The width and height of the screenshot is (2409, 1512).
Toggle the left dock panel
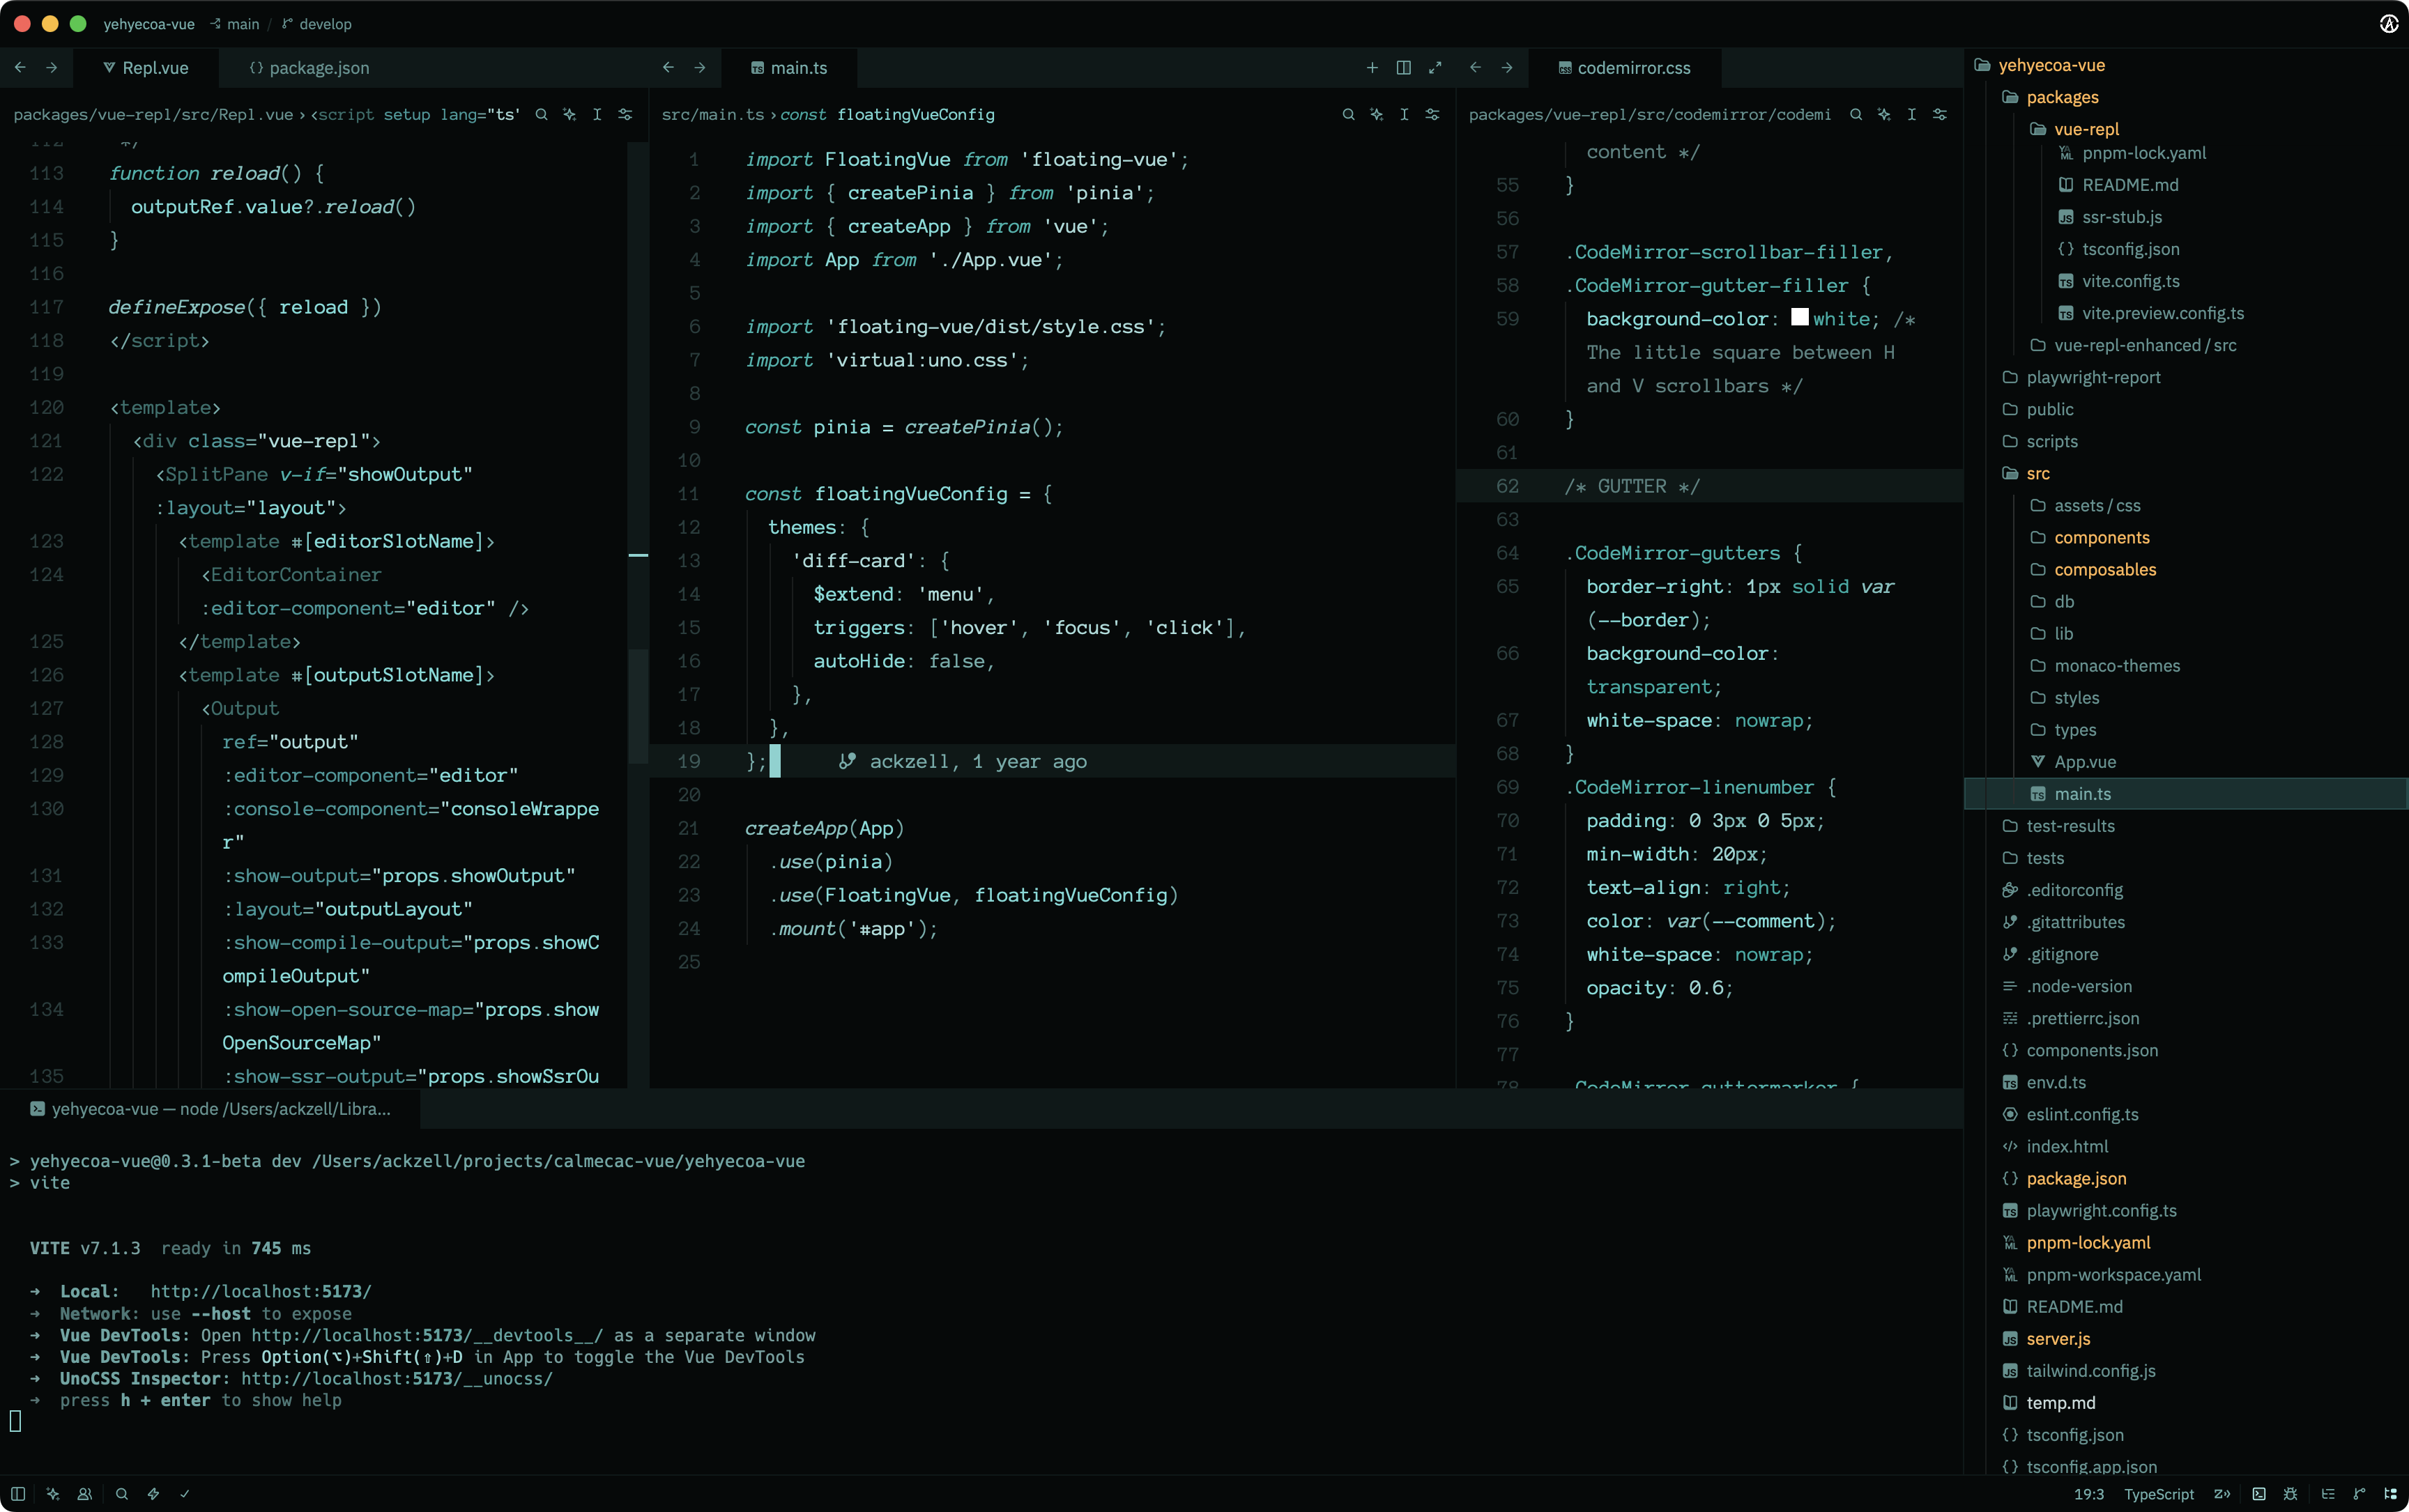[x=18, y=1493]
